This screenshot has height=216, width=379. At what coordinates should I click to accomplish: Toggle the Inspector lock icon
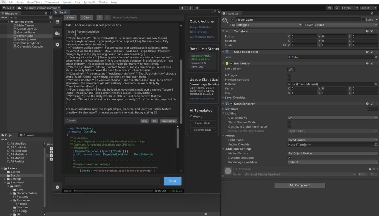click(372, 14)
